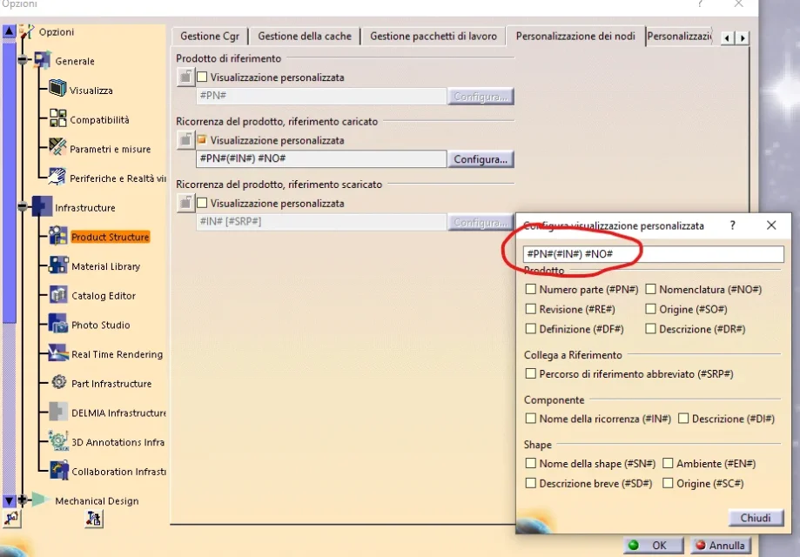Toggle Nome della ricorrenza (#IN#) checkbox

pos(530,419)
